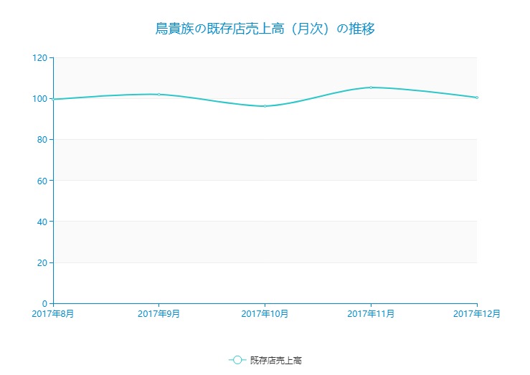The width and height of the screenshot is (530, 375).
Task: Click the 2017年10月 data point on line
Action: [265, 106]
